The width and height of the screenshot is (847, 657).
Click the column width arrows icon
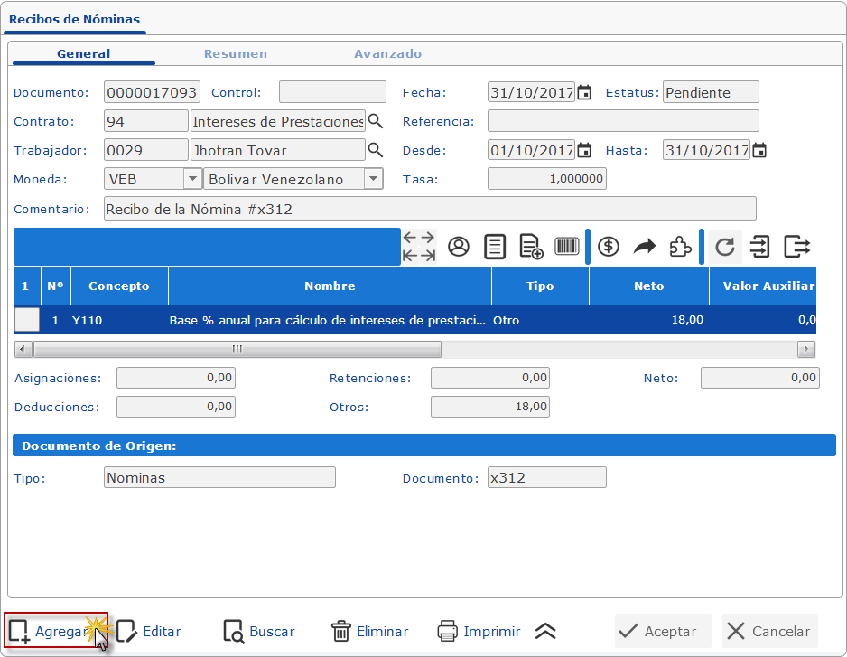[419, 247]
